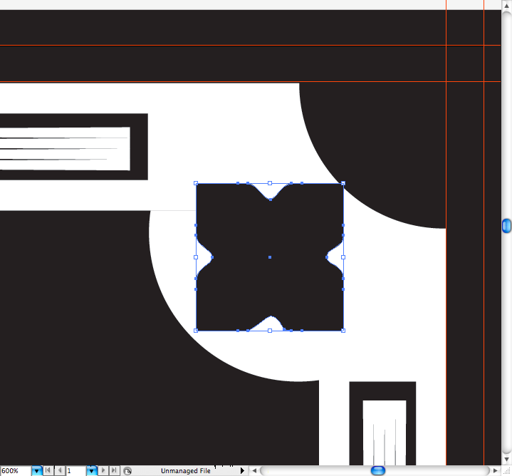Click the Unmanaged File status text
This screenshot has width=512, height=476.
185,471
